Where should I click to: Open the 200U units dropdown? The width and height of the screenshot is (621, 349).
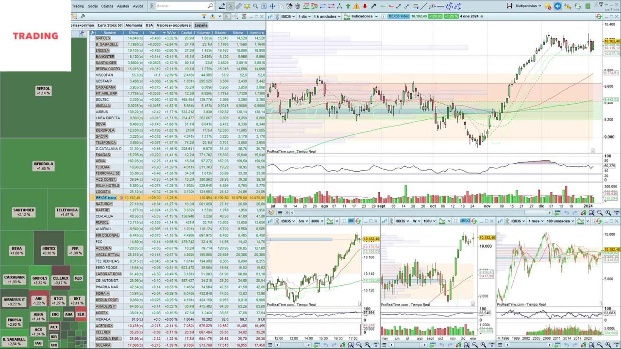tap(318, 221)
